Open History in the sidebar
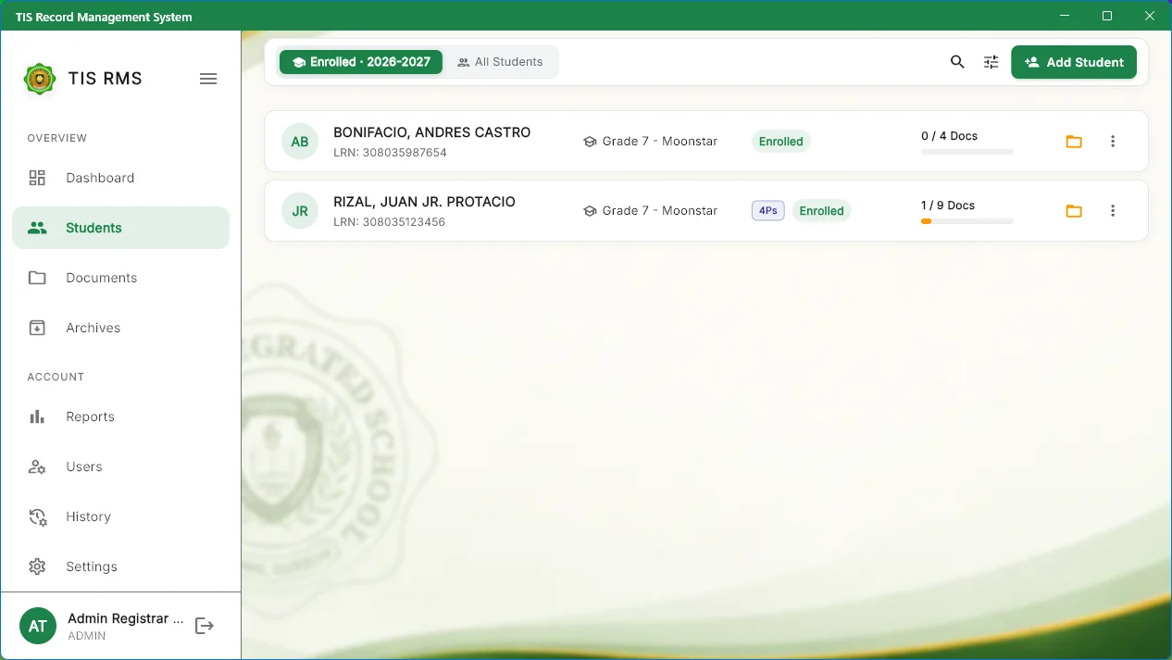The height and width of the screenshot is (660, 1172). pos(120,517)
